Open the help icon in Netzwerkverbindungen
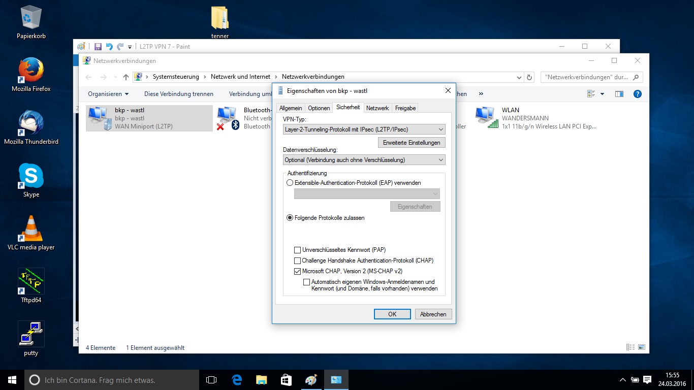Image resolution: width=694 pixels, height=390 pixels. pyautogui.click(x=637, y=94)
